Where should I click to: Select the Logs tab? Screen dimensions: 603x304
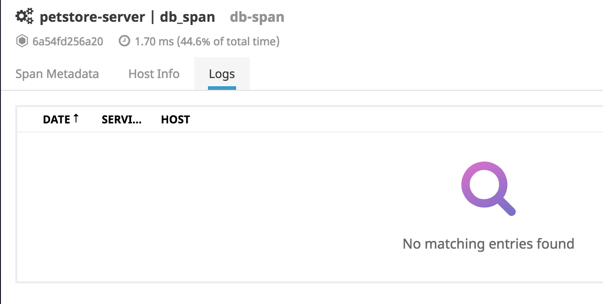pos(222,74)
